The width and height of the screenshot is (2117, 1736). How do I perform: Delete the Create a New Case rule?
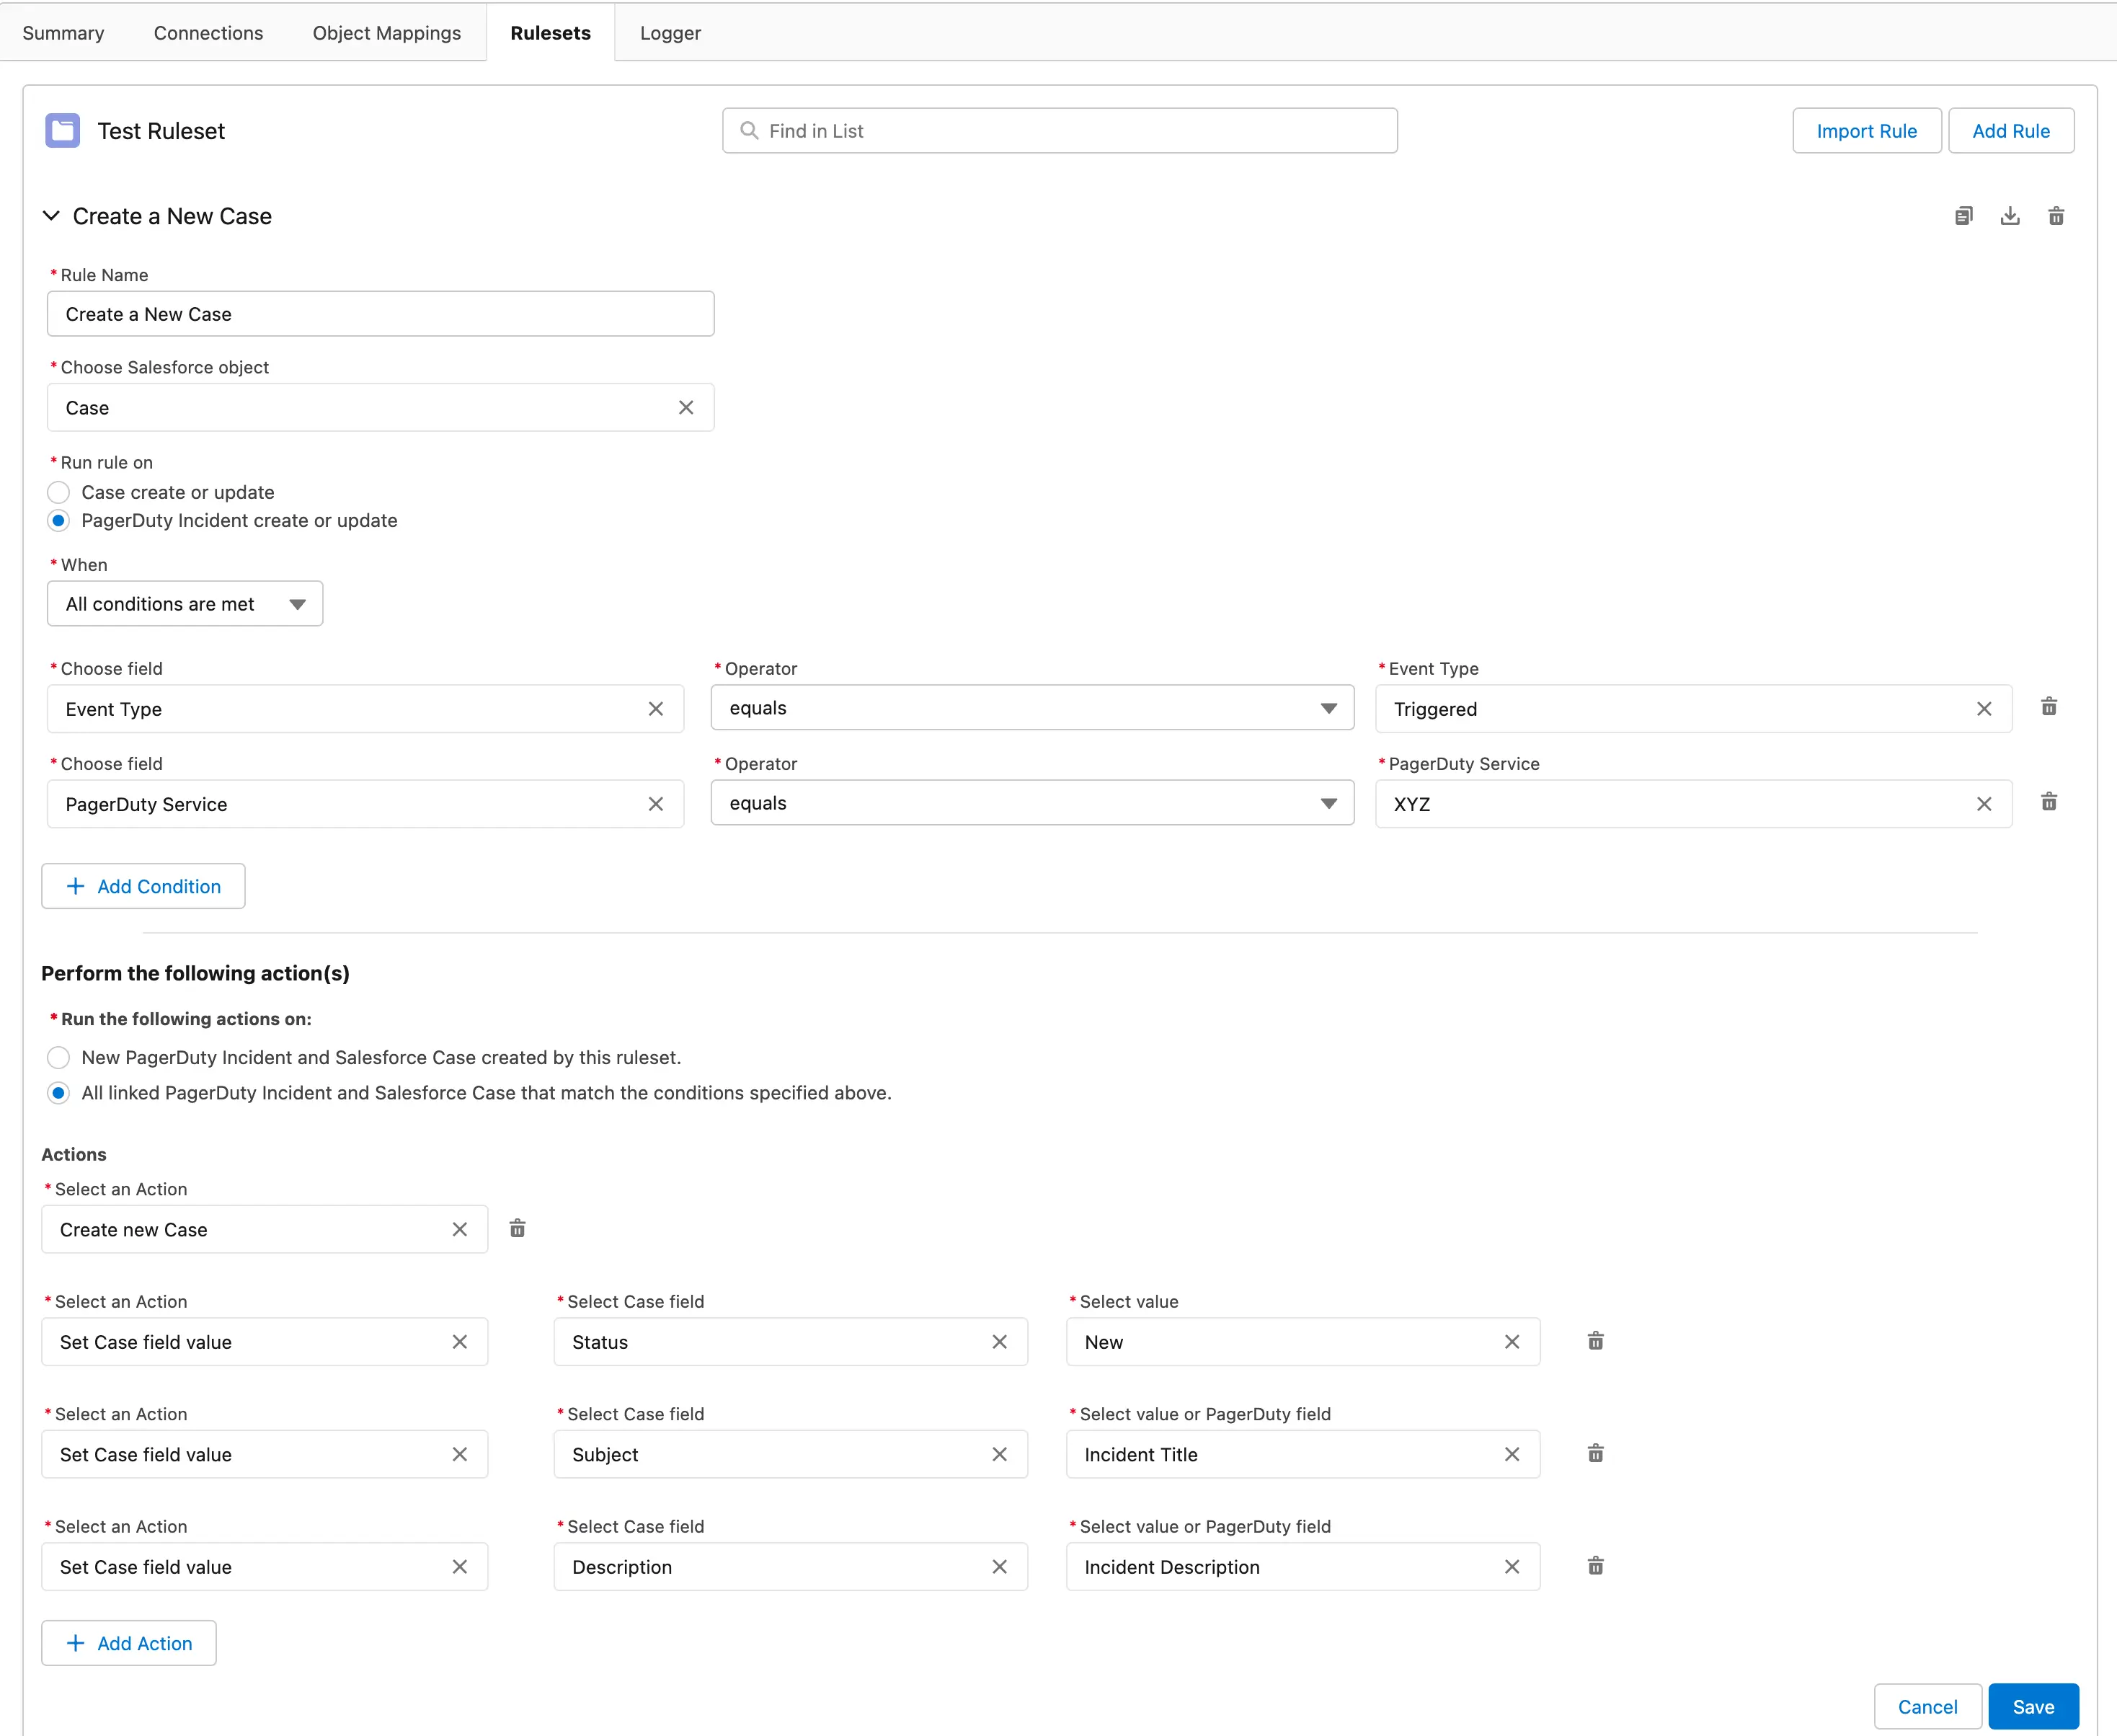click(2055, 216)
